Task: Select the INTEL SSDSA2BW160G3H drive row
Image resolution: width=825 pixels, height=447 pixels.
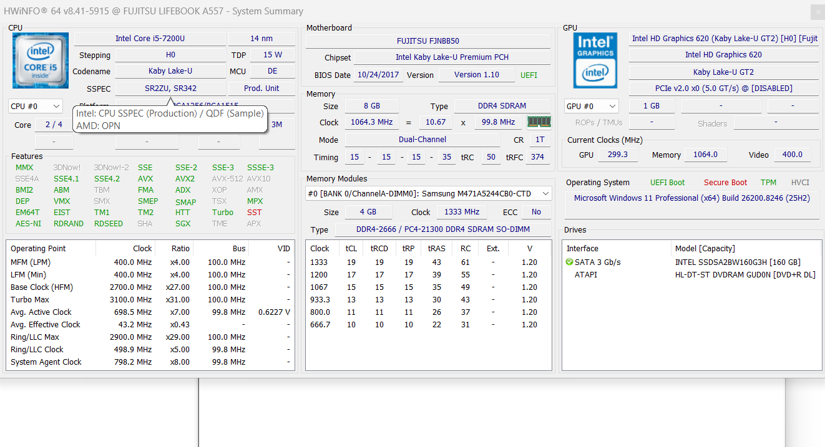Action: coord(691,262)
